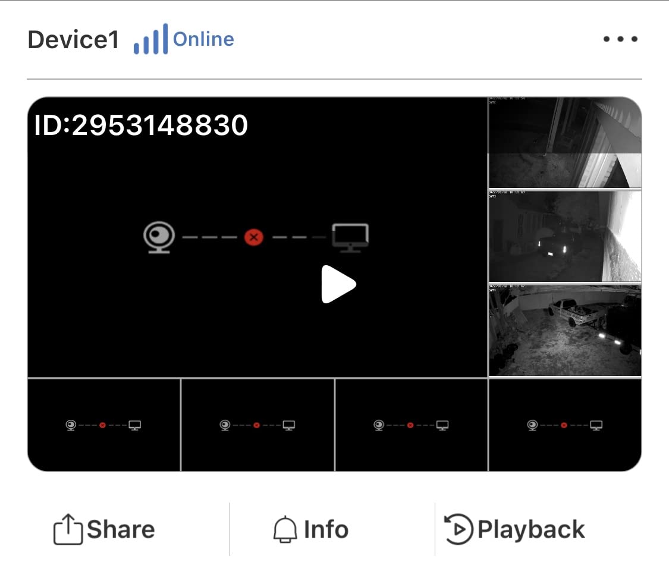669x562 pixels.
Task: Select the first disconnected channel in bottom row
Action: coord(103,425)
